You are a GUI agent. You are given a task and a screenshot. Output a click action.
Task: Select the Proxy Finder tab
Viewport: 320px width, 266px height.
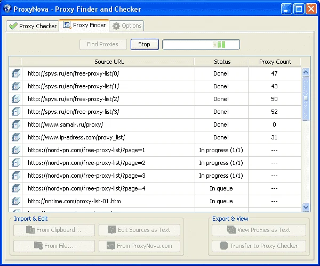[x=84, y=25]
